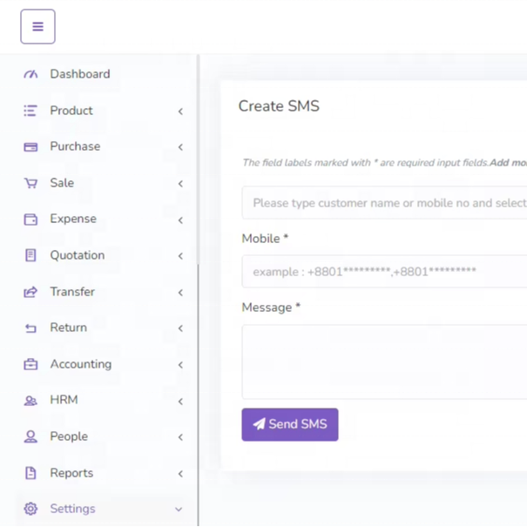Click the Sale shopping cart icon
Viewport: 527px width, 527px height.
pyautogui.click(x=30, y=183)
